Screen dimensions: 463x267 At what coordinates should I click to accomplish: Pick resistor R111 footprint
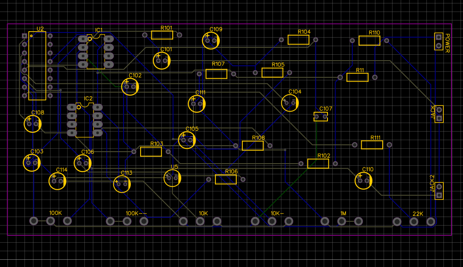pos(372,144)
